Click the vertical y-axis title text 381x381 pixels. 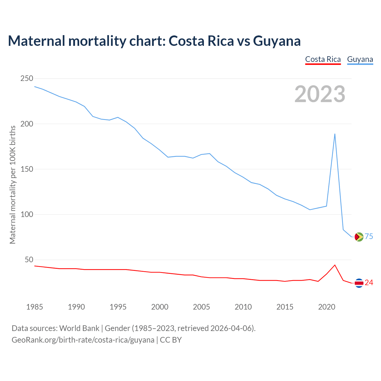pyautogui.click(x=13, y=185)
